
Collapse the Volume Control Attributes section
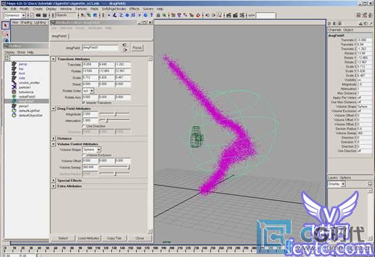pyautogui.click(x=53, y=144)
